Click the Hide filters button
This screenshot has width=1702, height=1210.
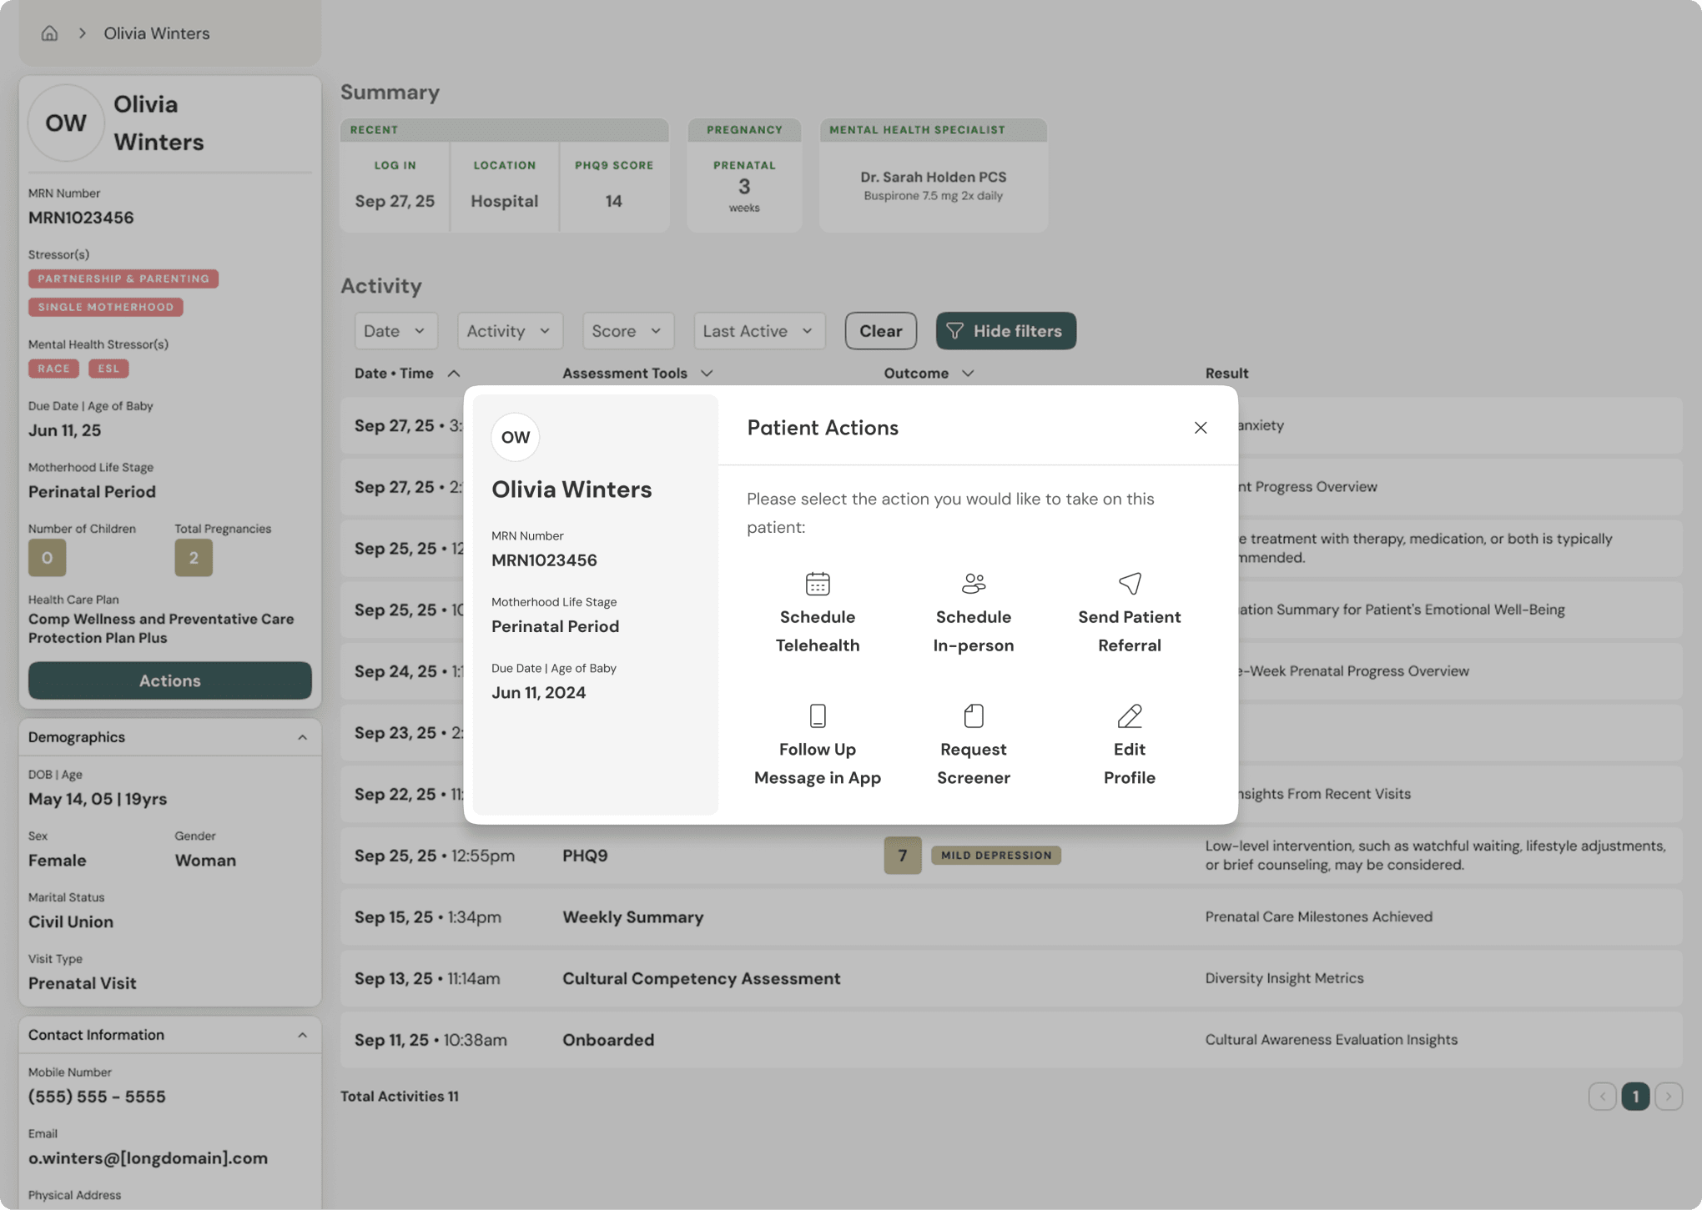(1005, 331)
